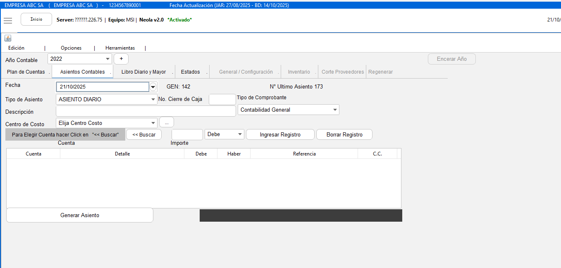Click the Referencia column header
The height and width of the screenshot is (268, 561).
(x=304, y=154)
